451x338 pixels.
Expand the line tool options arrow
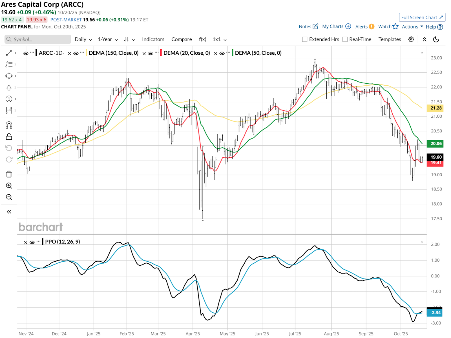pos(15,53)
